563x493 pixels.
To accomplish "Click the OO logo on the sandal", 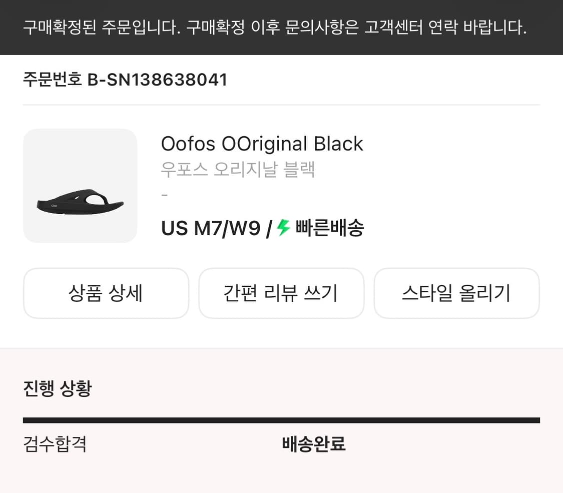I will click(x=54, y=205).
